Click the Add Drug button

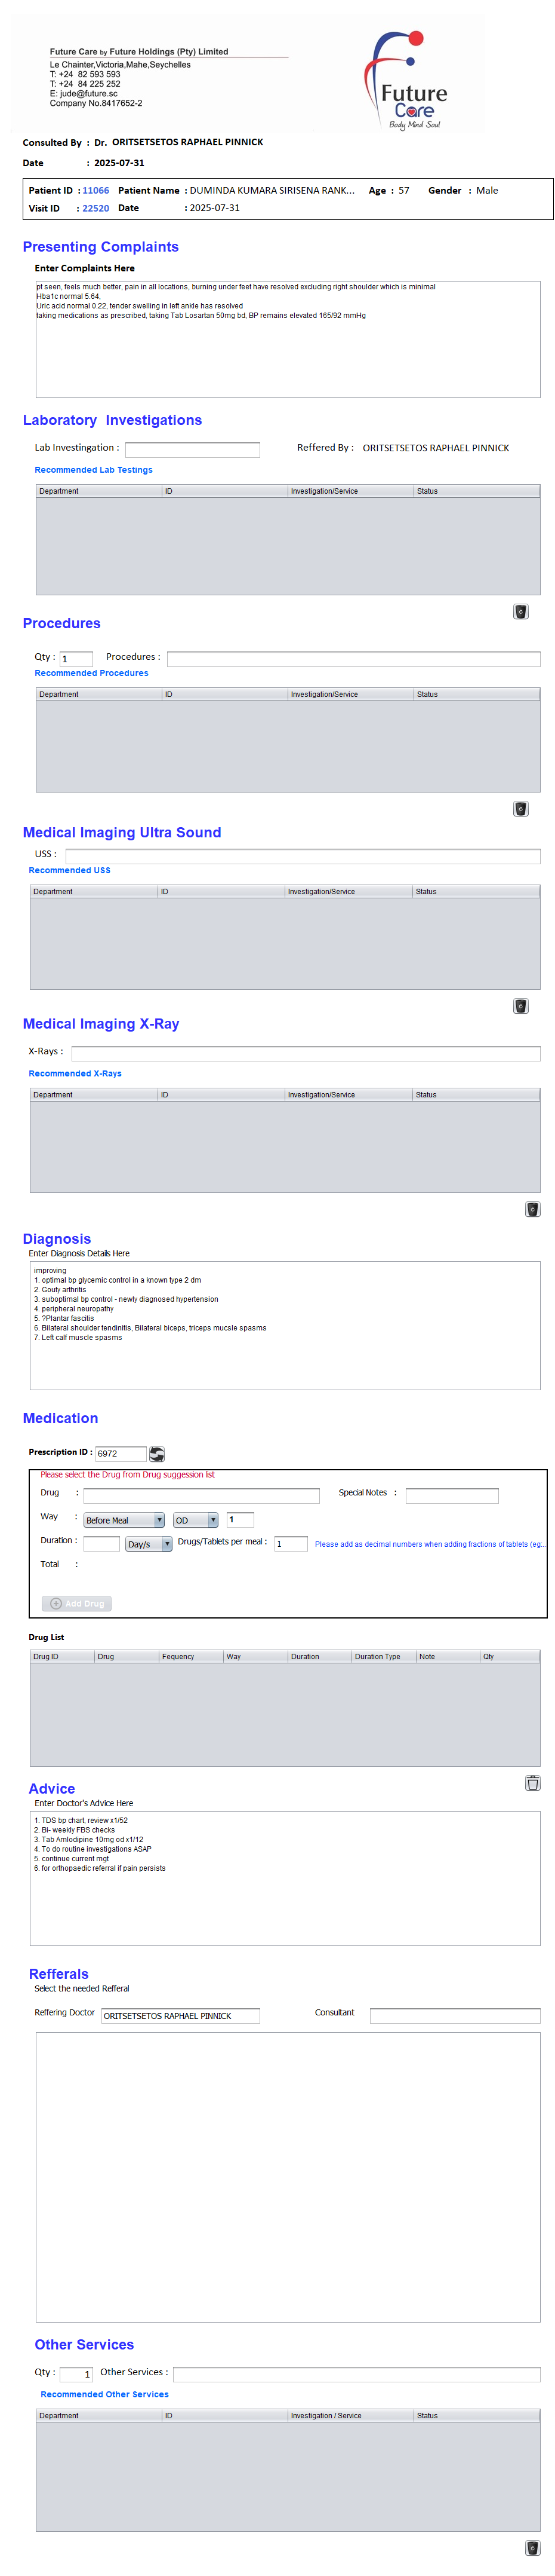coord(77,1603)
